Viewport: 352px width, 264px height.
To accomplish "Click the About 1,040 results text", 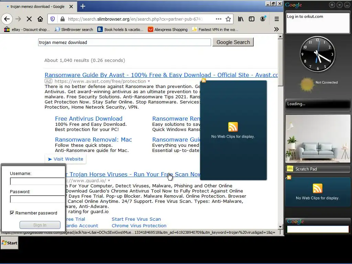I will 85,60.
